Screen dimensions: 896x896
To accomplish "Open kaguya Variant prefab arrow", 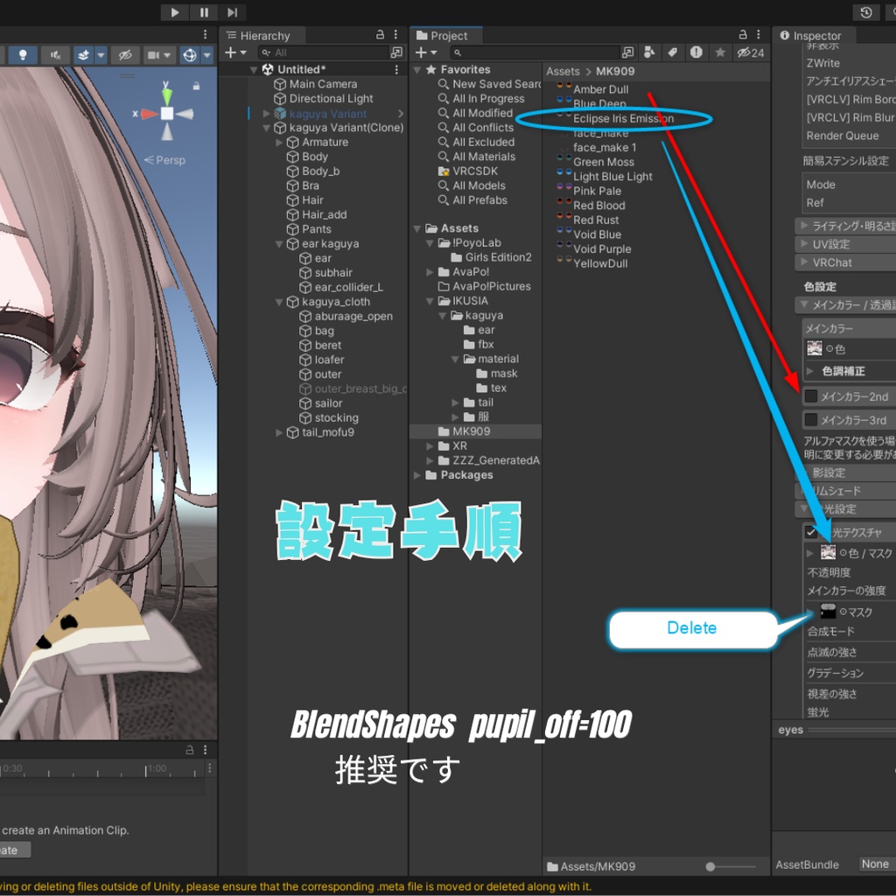I will coord(401,113).
